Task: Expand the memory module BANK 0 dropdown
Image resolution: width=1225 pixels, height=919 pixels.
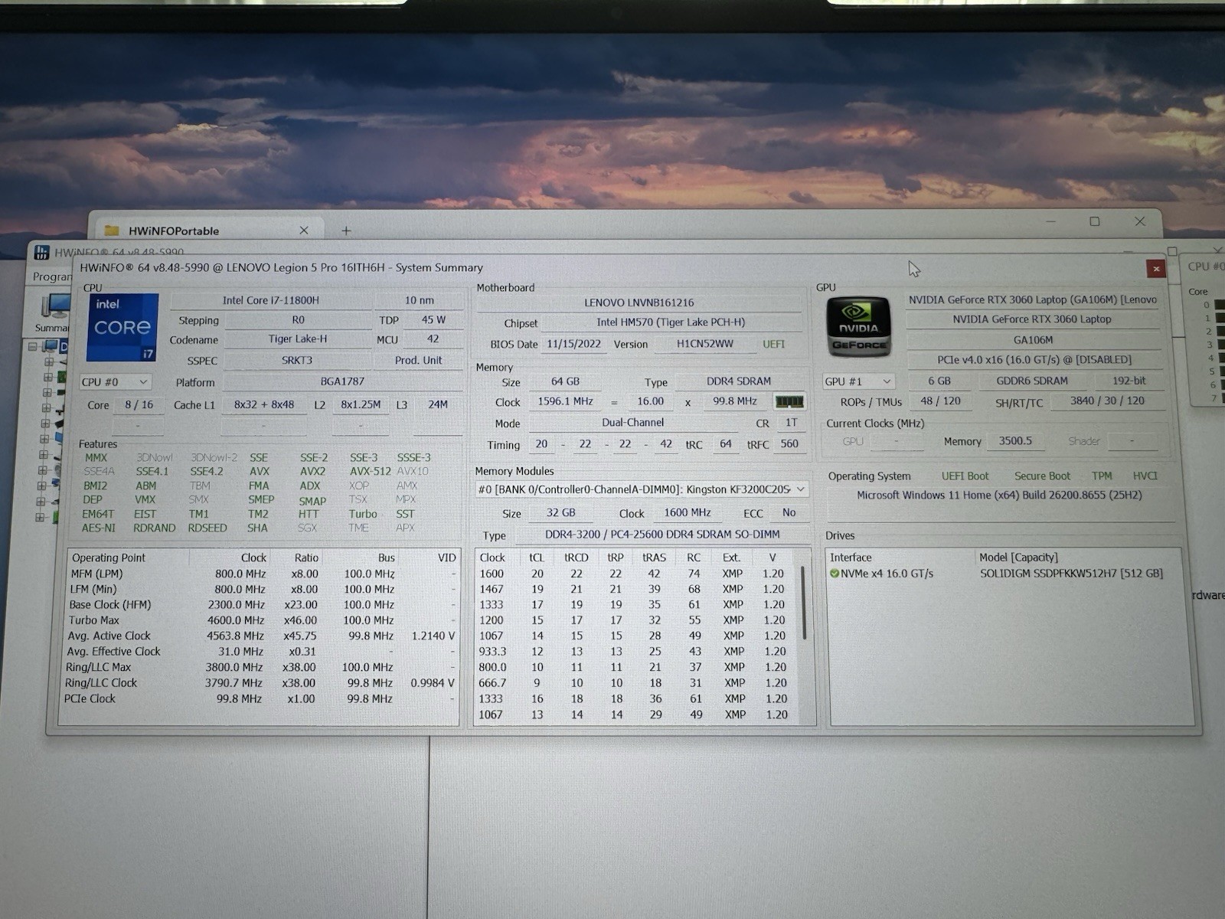Action: coord(642,489)
